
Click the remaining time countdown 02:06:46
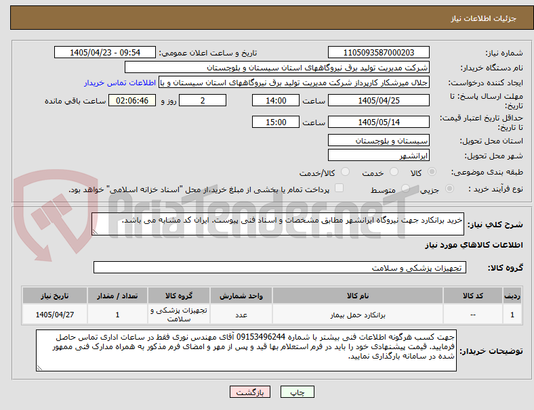132,101
